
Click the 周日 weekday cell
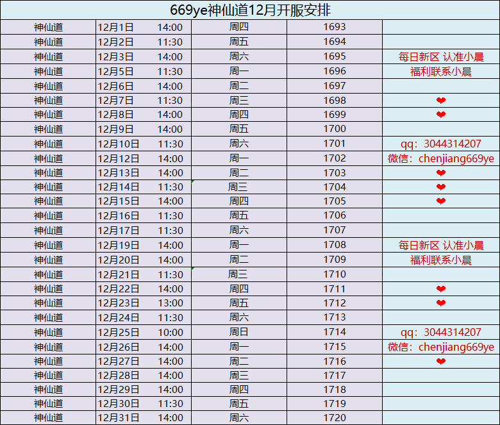(x=238, y=332)
